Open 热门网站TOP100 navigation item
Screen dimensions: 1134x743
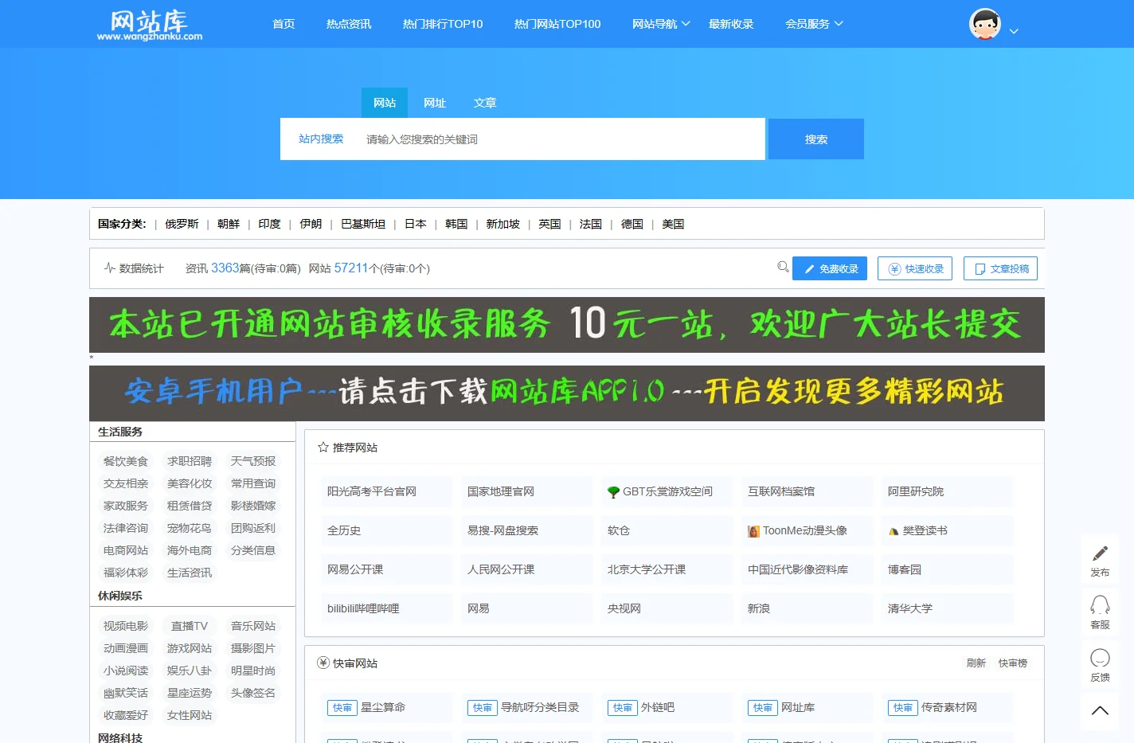click(x=557, y=24)
